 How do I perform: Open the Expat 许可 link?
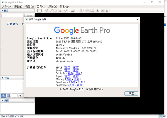[75, 76]
